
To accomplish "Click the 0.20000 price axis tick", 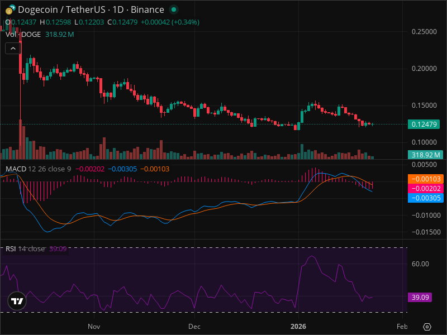I will click(424, 68).
